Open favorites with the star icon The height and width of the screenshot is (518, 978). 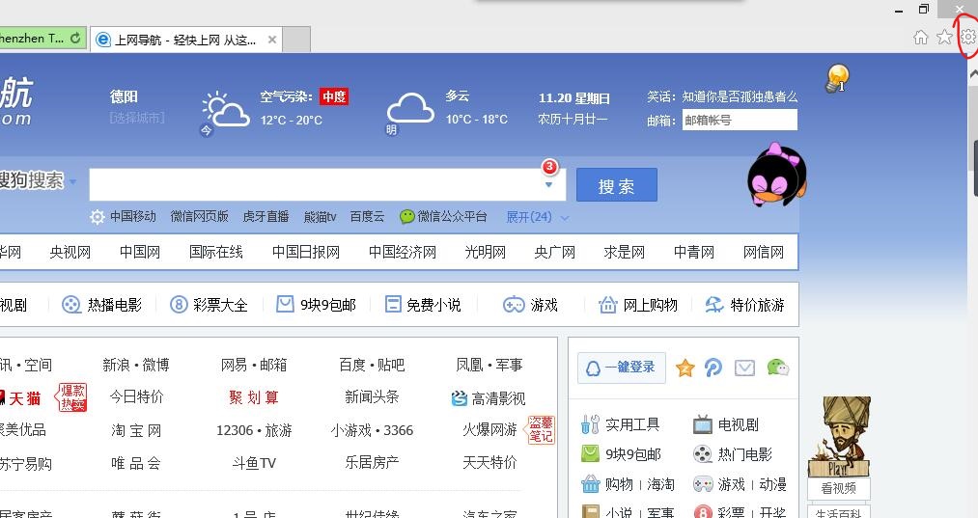tap(944, 38)
